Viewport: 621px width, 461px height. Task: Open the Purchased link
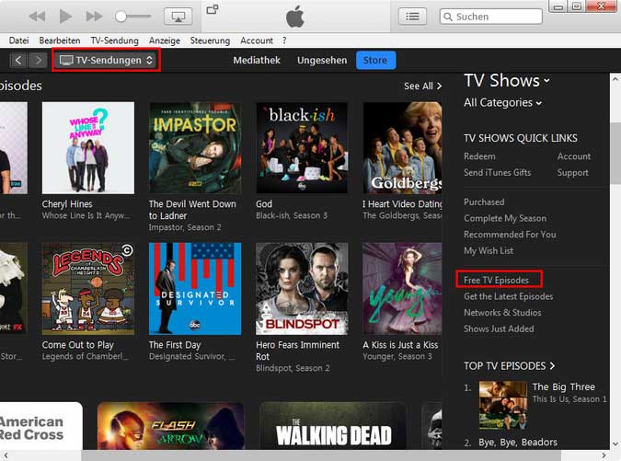484,202
